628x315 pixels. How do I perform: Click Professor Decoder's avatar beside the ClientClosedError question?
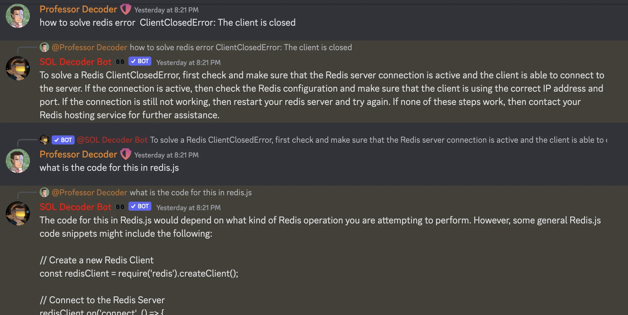coord(18,16)
